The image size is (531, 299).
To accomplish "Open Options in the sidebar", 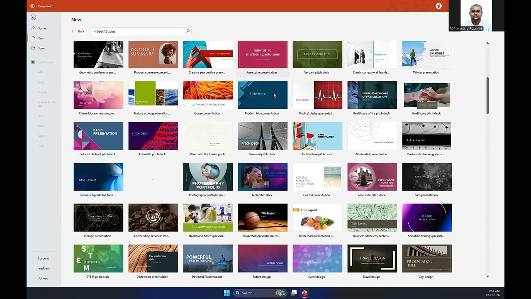I will [x=43, y=278].
